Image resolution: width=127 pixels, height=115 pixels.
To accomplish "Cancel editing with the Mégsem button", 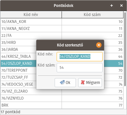I will click(x=90, y=82).
